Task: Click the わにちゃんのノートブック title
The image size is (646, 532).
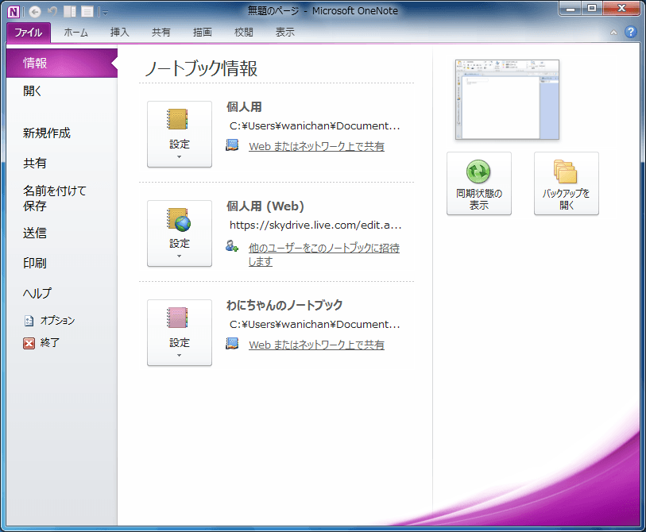Action: pos(284,305)
